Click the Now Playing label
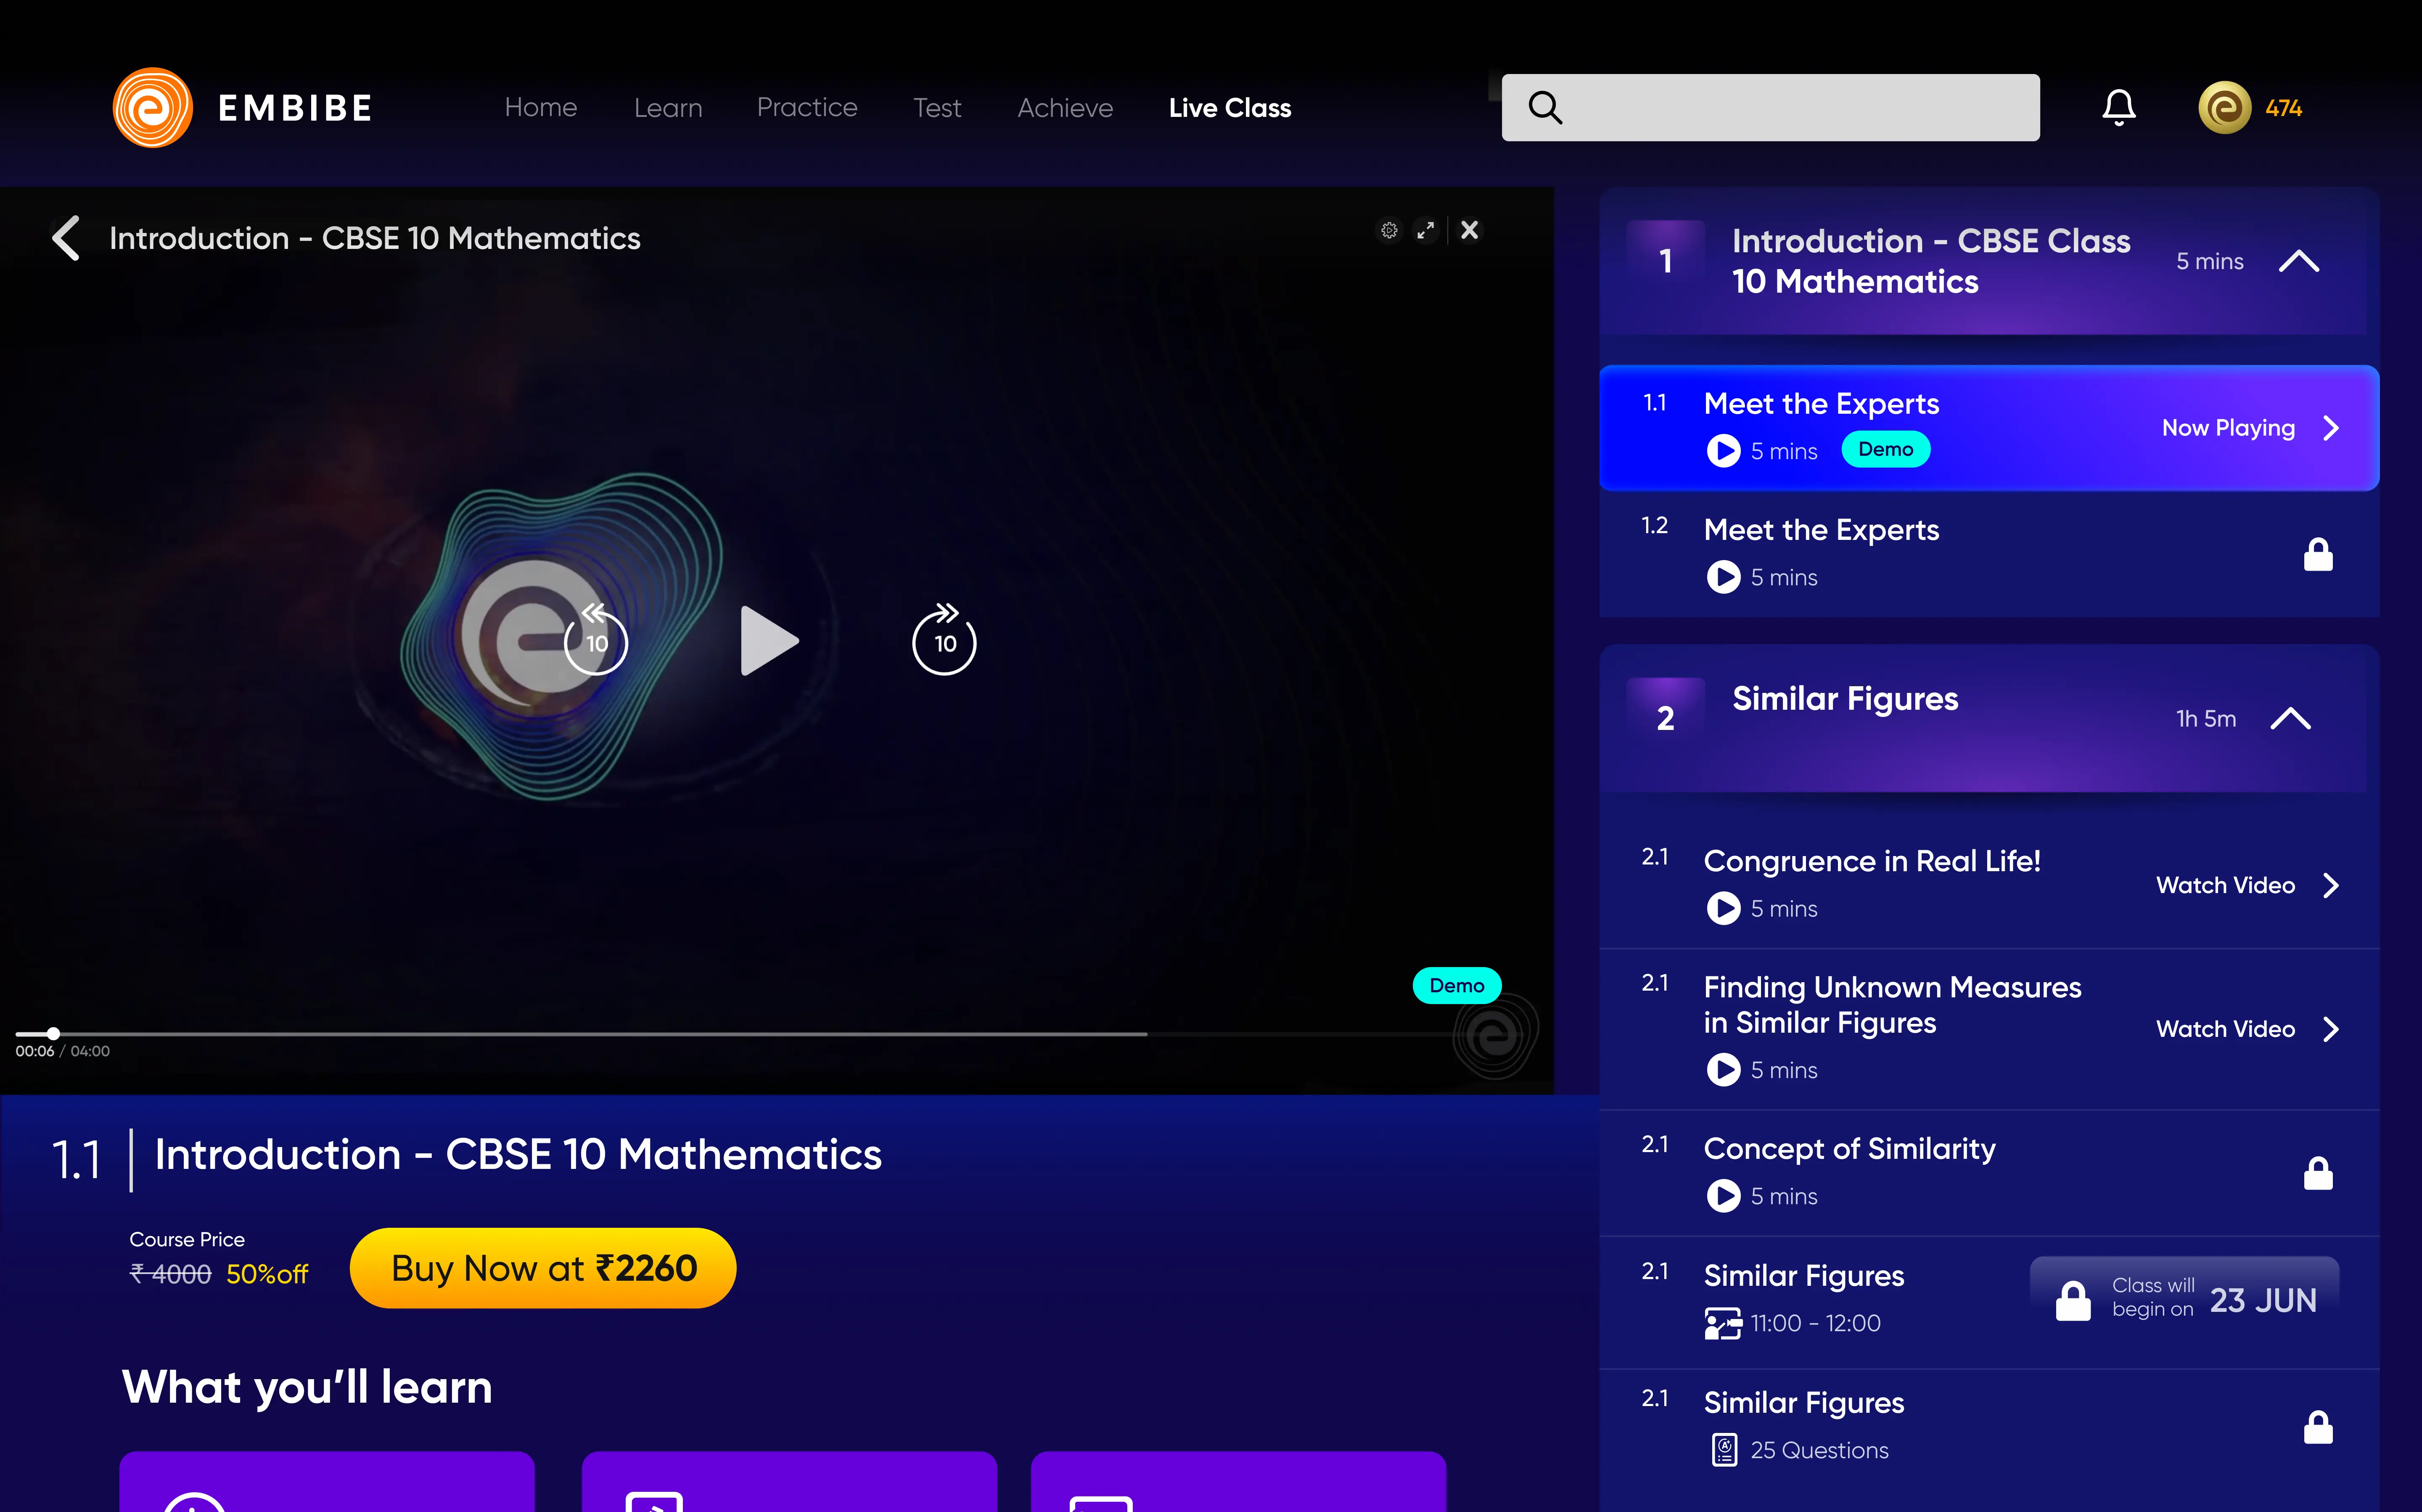Viewport: 2422px width, 1512px height. 2228,428
